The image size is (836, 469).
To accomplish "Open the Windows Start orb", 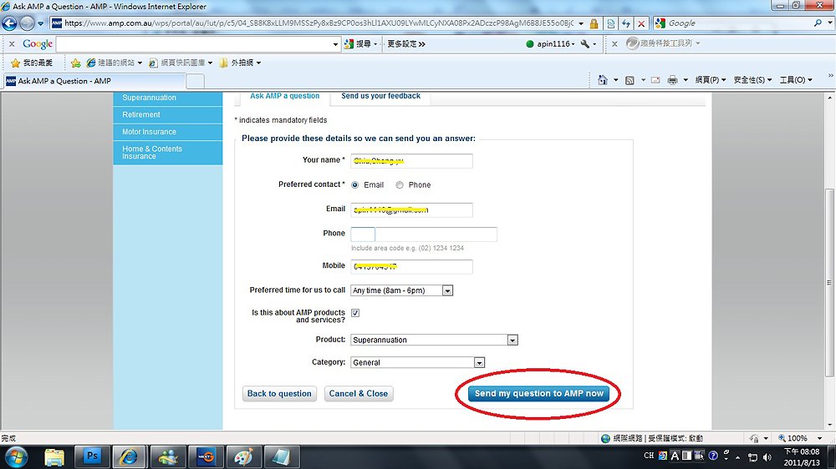I will tap(16, 456).
